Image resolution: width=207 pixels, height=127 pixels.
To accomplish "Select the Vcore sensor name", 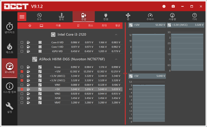I will [57, 67].
